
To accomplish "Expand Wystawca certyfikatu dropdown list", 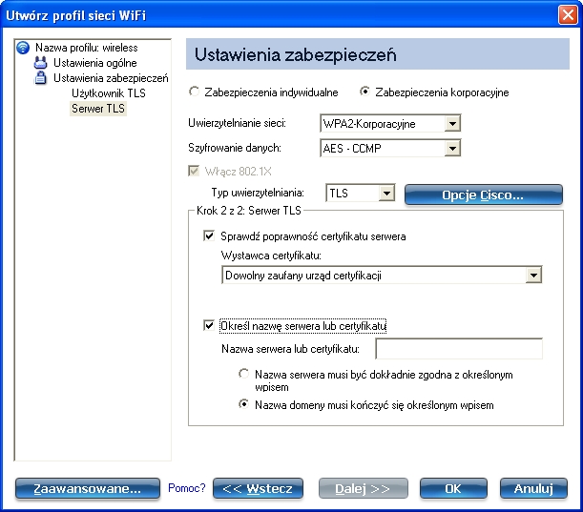I will (382, 276).
